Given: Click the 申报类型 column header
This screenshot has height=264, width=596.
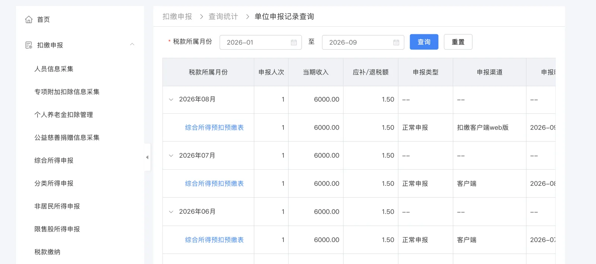Looking at the screenshot, I should 425,72.
